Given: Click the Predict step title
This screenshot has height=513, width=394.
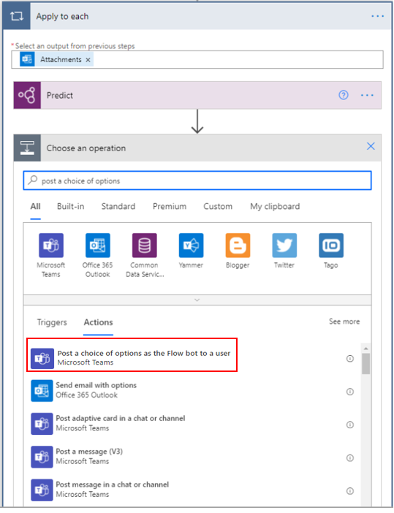Looking at the screenshot, I should (59, 96).
